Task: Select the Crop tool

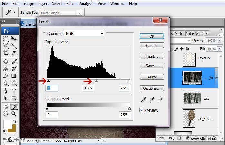Action: [6, 53]
